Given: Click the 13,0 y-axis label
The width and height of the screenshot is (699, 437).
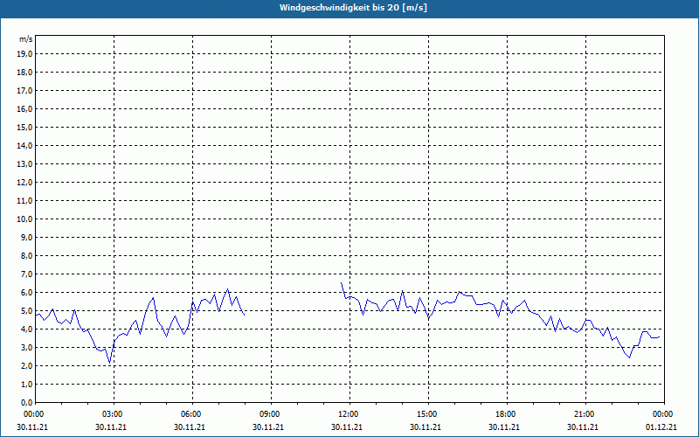Looking at the screenshot, I should coord(25,164).
